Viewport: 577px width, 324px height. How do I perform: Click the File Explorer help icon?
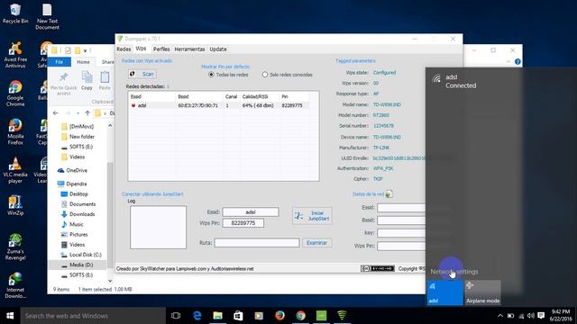[x=517, y=62]
